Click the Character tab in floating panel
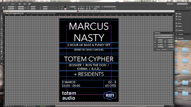 coord(158,33)
